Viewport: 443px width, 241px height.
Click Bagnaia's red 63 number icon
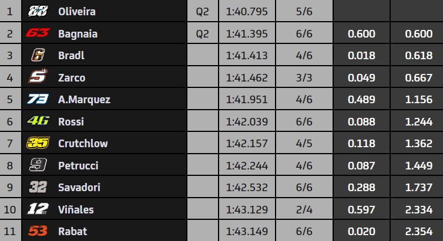(38, 33)
